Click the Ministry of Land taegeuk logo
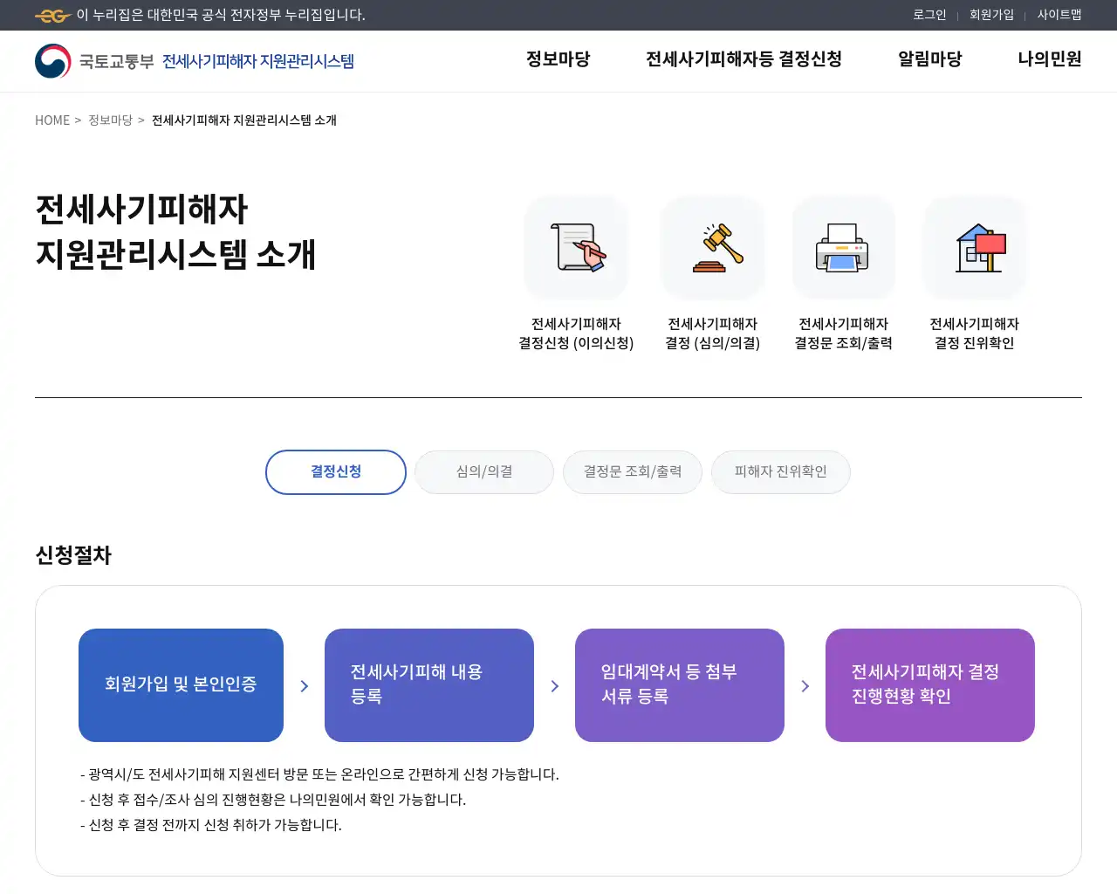The width and height of the screenshot is (1117, 894). (x=53, y=61)
